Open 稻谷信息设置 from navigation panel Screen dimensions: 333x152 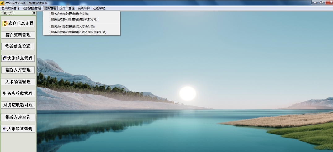coord(18,46)
